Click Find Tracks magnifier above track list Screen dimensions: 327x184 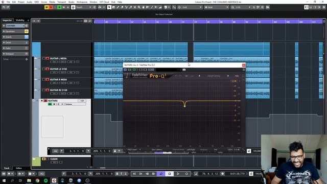pos(90,21)
